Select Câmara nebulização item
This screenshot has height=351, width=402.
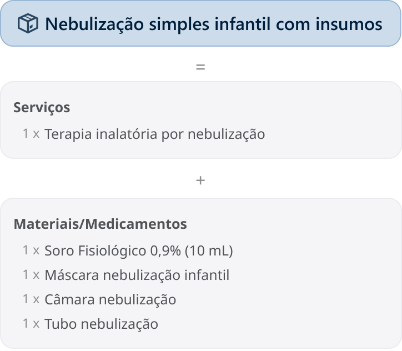(x=110, y=299)
